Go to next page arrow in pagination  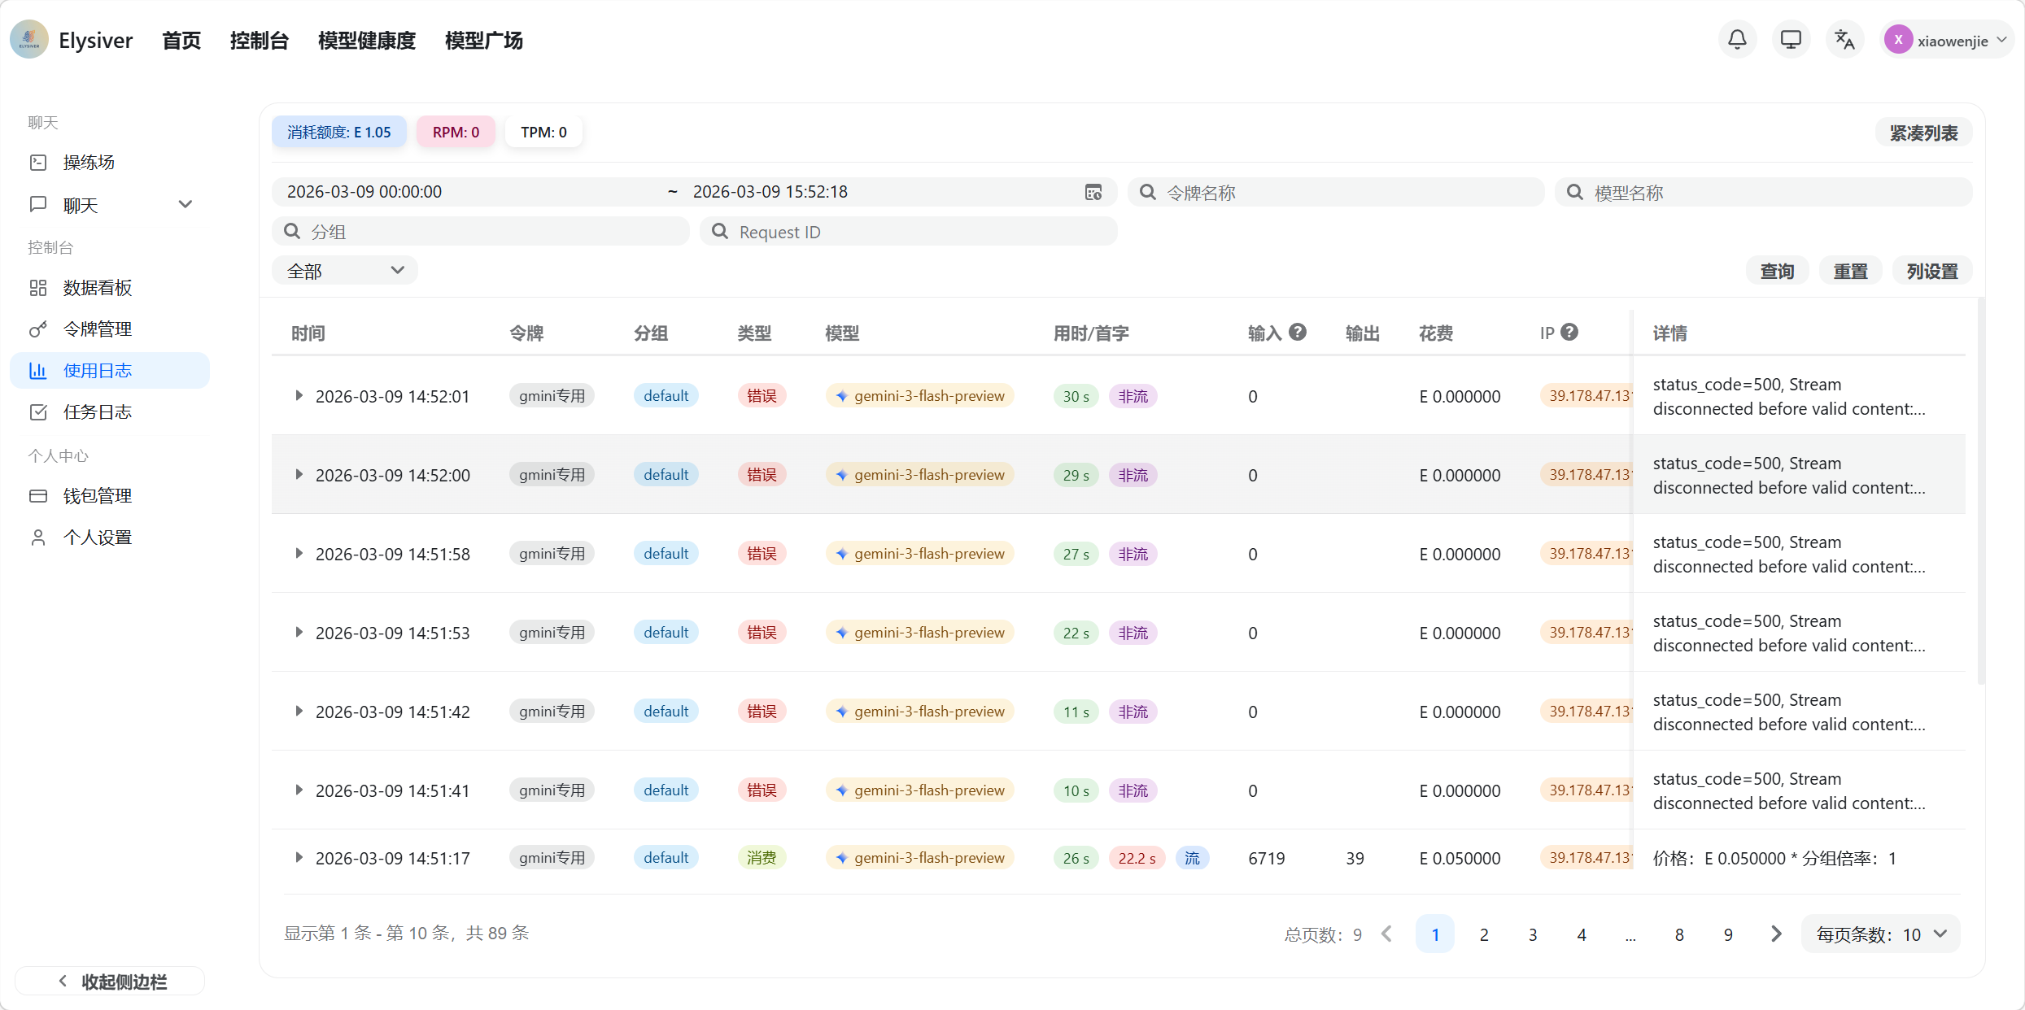[x=1776, y=934]
